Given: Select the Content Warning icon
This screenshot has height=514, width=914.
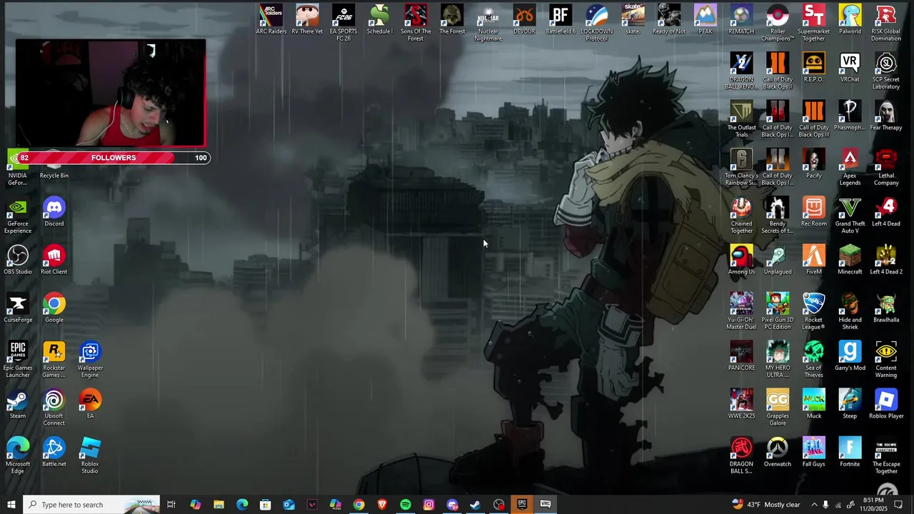Looking at the screenshot, I should click(886, 358).
